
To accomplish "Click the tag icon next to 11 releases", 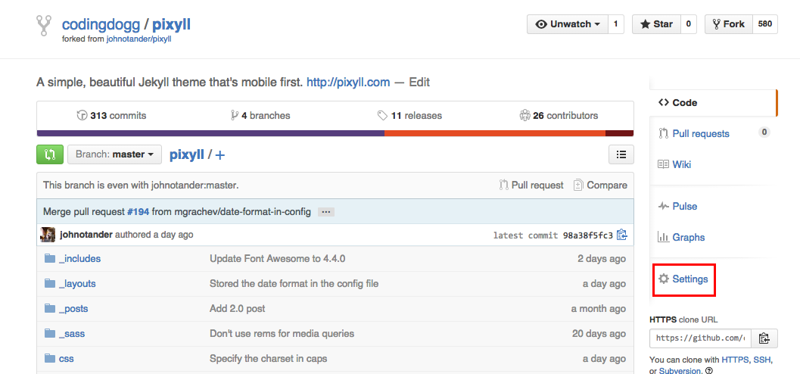I will point(382,116).
